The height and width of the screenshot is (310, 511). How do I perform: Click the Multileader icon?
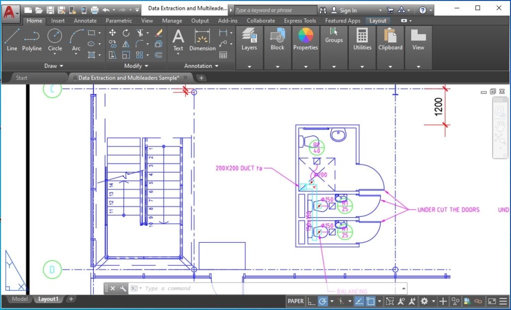[x=223, y=44]
